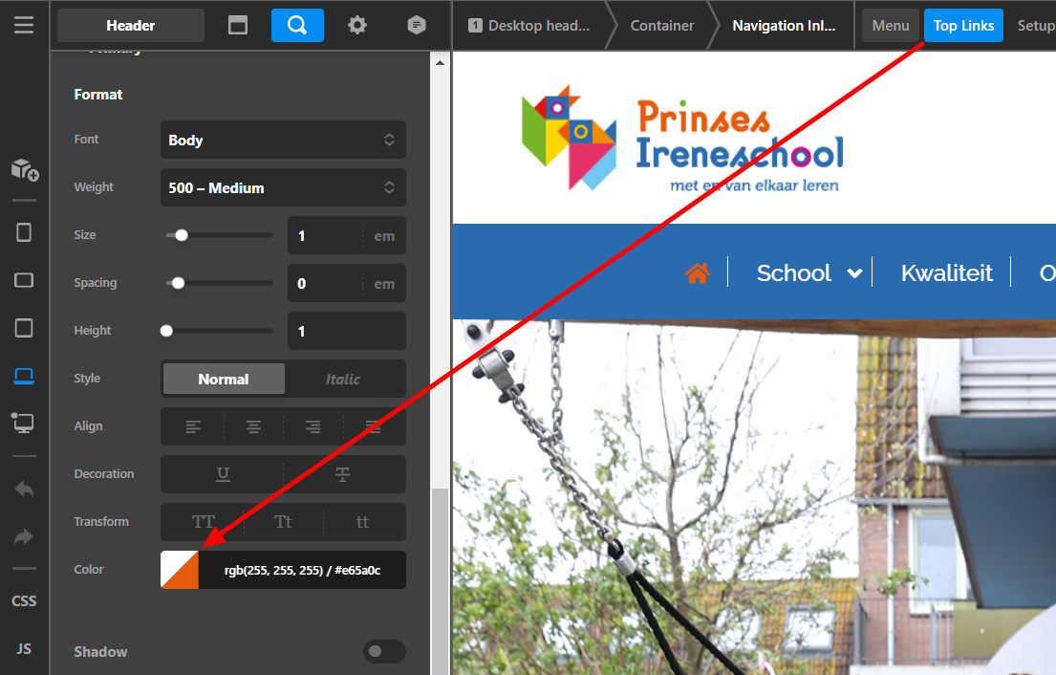
Task: Click the Inspector magnifier icon
Action: click(x=297, y=26)
